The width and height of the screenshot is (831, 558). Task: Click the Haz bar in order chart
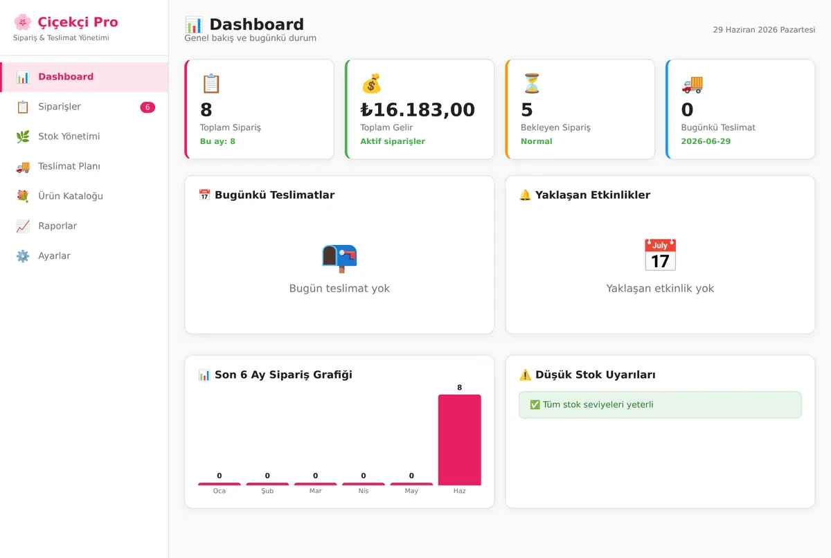pyautogui.click(x=460, y=440)
